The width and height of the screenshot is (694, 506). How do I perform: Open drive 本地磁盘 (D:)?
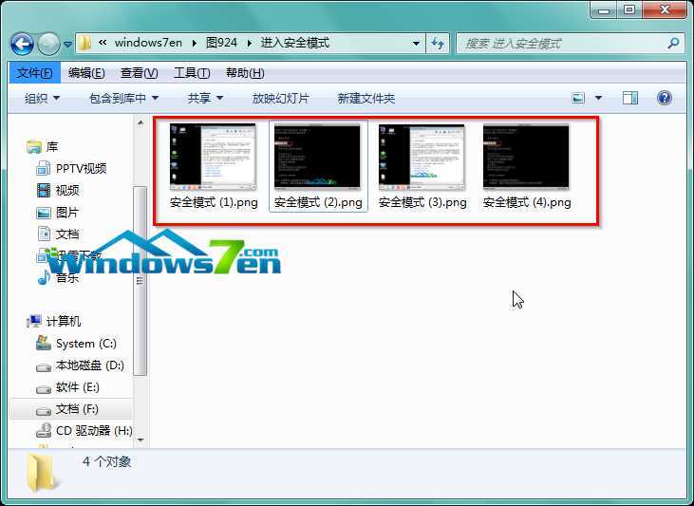[90, 365]
